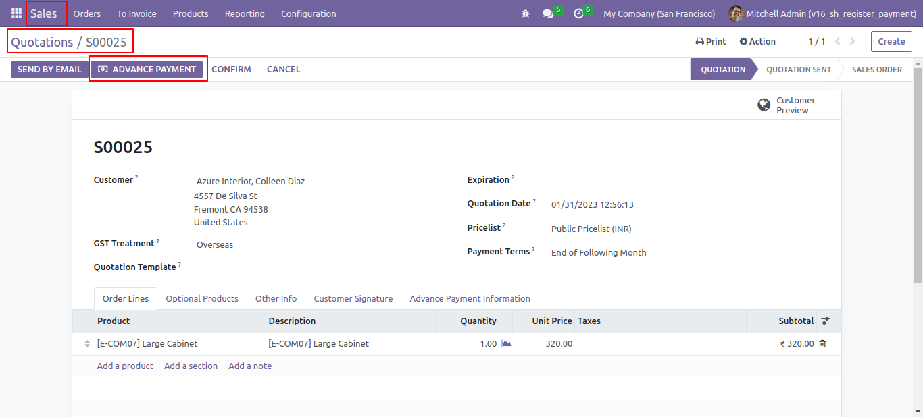Click Add a section link
The height and width of the screenshot is (417, 923).
pyautogui.click(x=191, y=366)
